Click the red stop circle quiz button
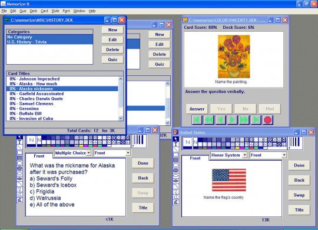 tap(268, 120)
